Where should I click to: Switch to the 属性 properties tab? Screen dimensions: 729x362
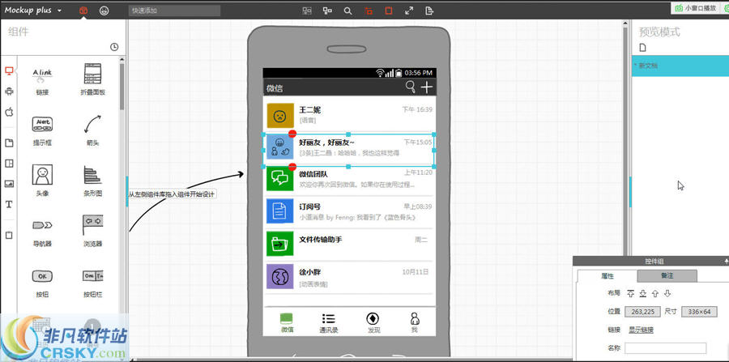[x=607, y=275]
